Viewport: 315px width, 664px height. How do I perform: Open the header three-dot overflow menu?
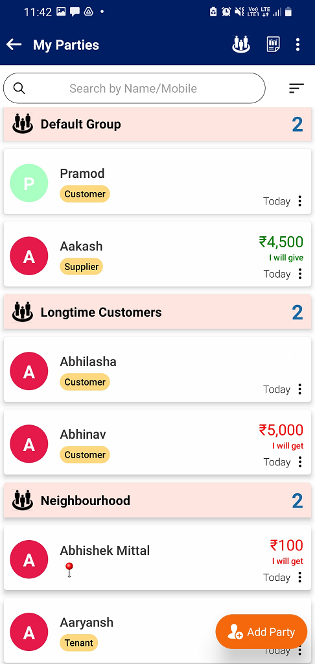click(x=298, y=45)
